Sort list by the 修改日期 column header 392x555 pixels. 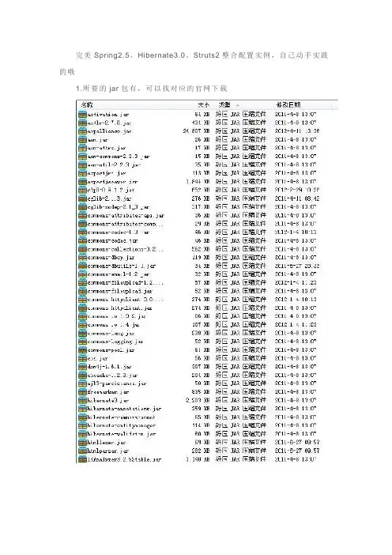click(x=288, y=105)
